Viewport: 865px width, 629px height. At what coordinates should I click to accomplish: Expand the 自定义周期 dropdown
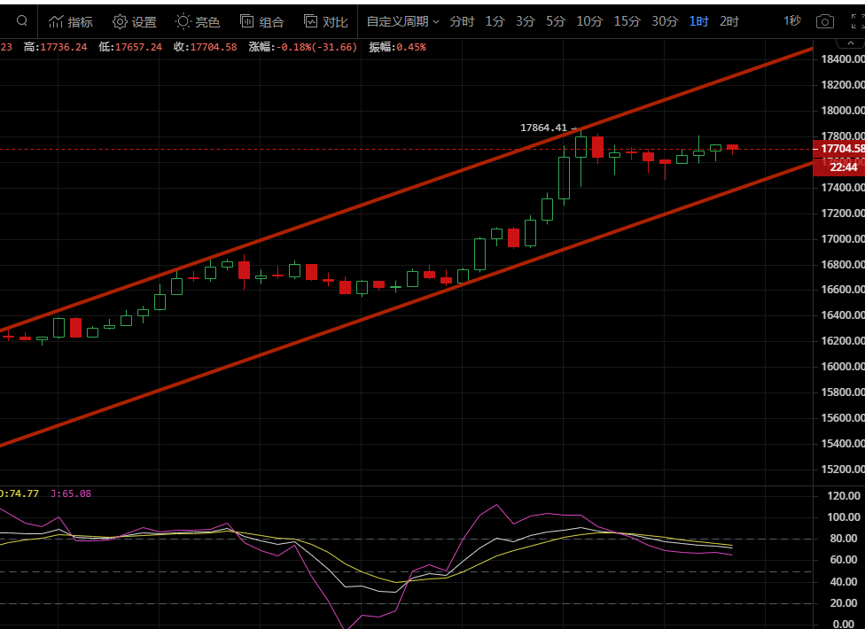tap(402, 21)
